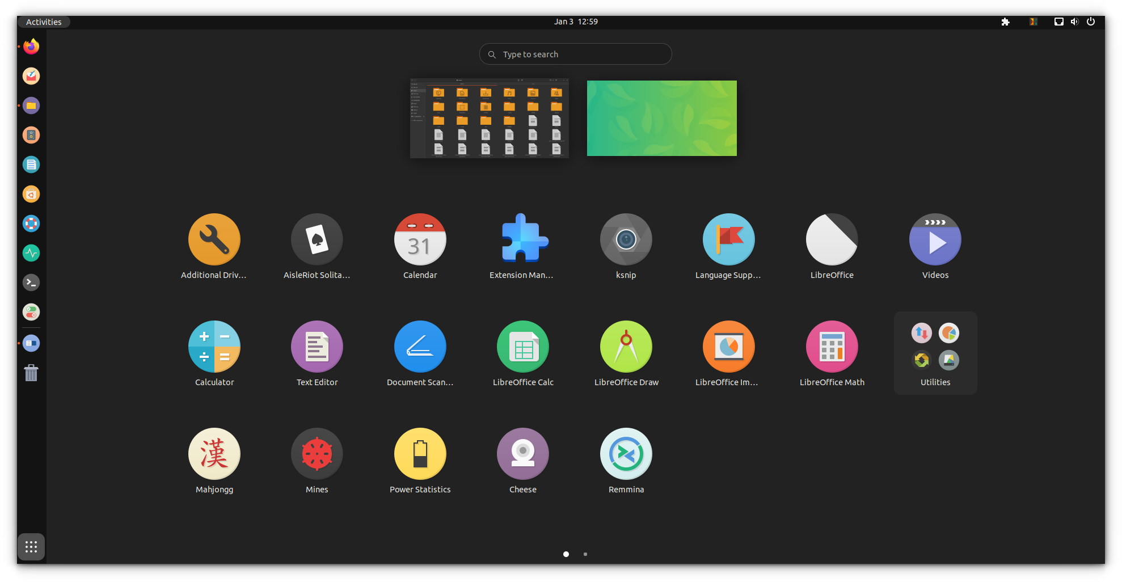Open the Trash from the dock

31,373
